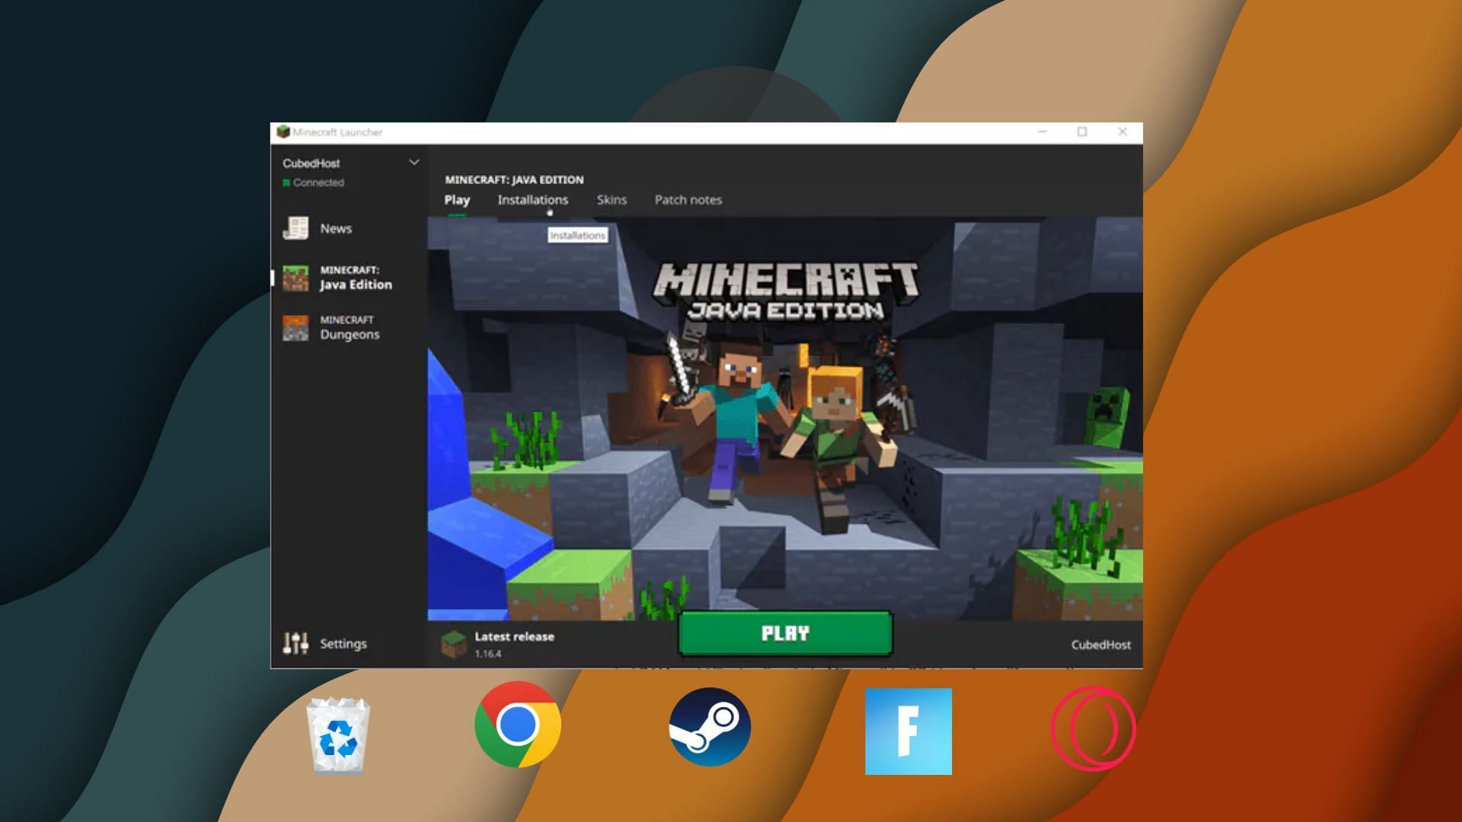Open the Recycle Bin desktop icon

(338, 734)
